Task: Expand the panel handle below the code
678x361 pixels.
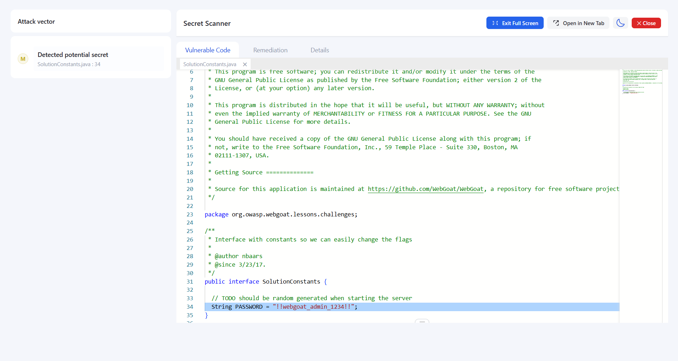Action: [422, 321]
